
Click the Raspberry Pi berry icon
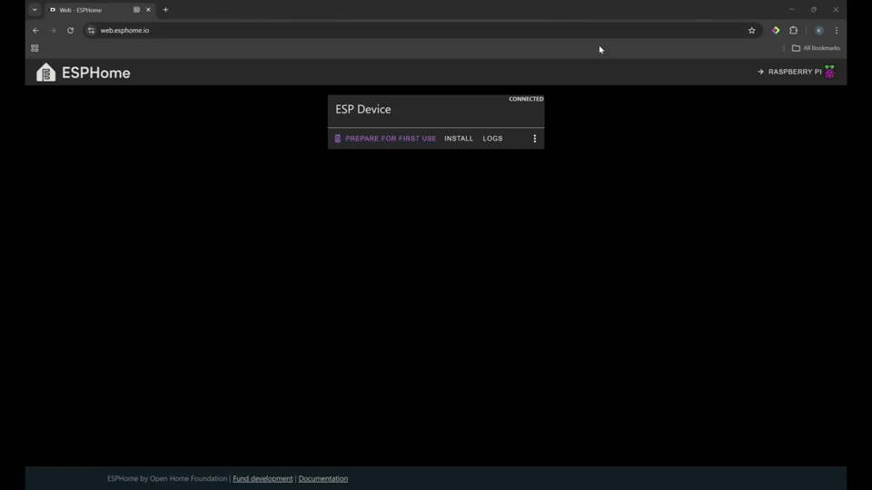click(x=829, y=72)
